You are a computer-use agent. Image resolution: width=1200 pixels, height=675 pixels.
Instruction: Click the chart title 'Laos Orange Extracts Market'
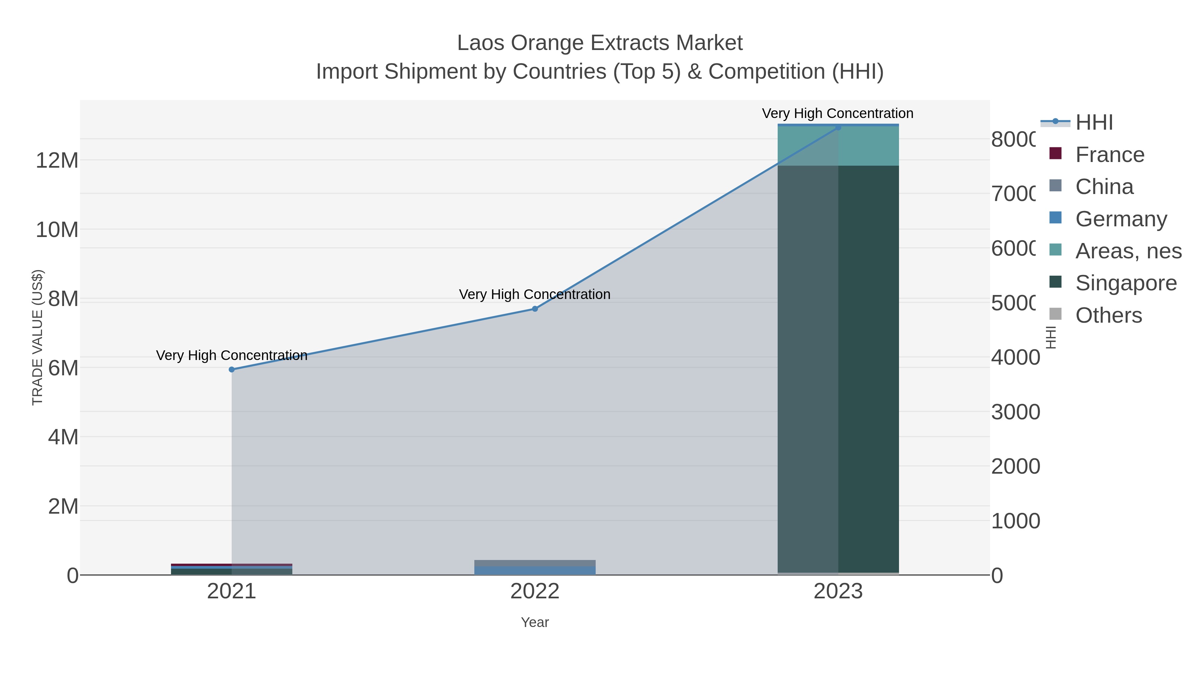[600, 43]
